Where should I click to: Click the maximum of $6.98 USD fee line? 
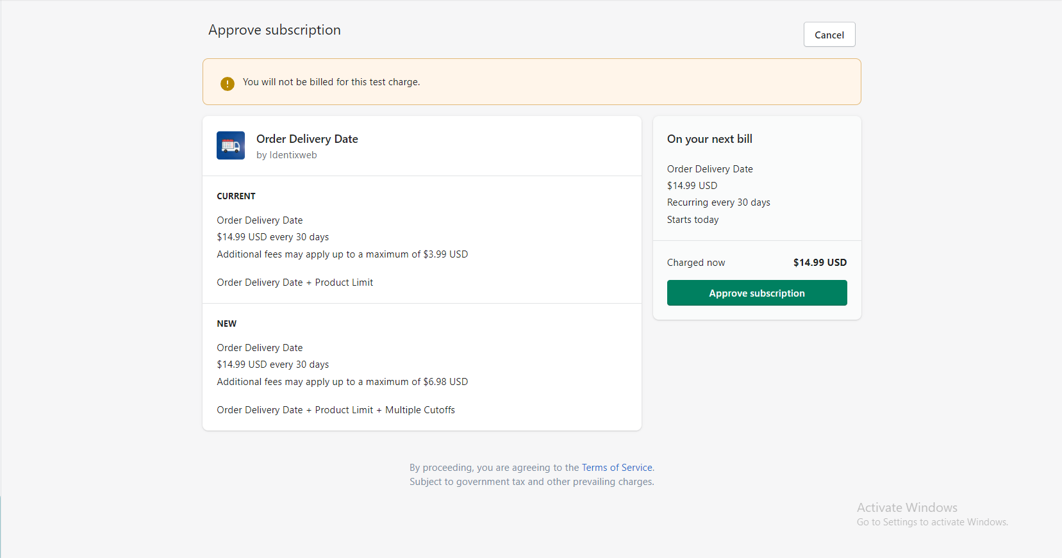(342, 382)
